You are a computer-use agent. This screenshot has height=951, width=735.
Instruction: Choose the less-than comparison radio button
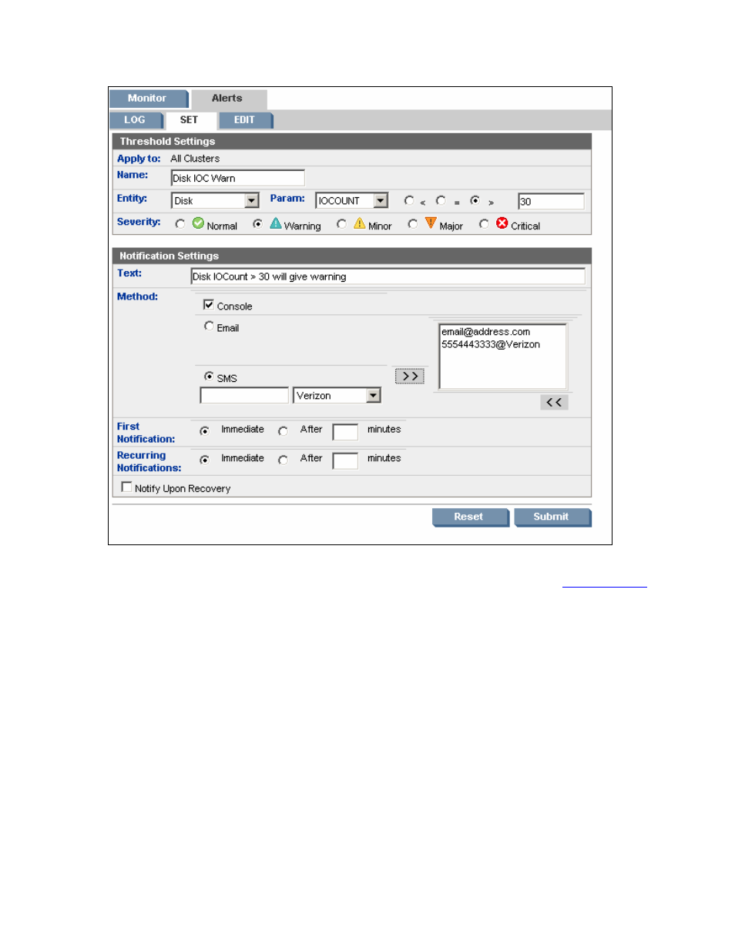pos(409,200)
